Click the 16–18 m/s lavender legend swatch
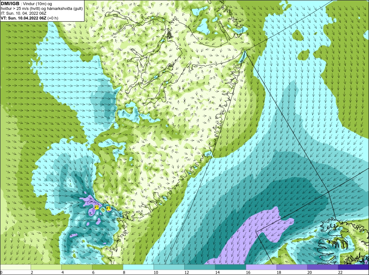This screenshot has height=275, width=369. (261, 267)
